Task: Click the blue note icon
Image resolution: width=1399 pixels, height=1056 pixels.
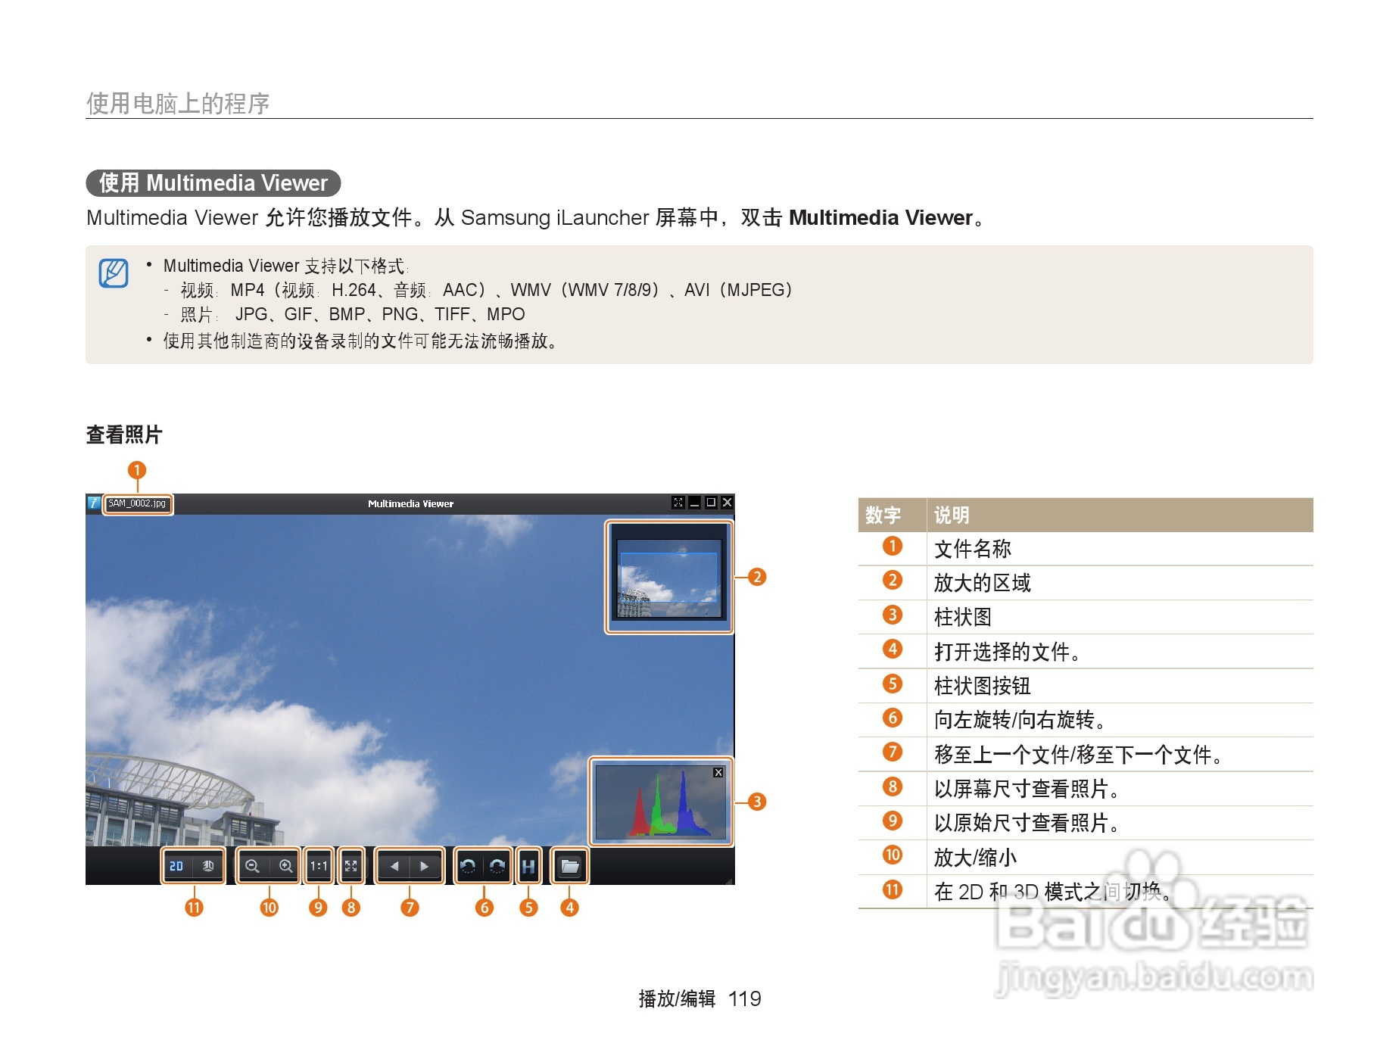Action: pyautogui.click(x=114, y=273)
